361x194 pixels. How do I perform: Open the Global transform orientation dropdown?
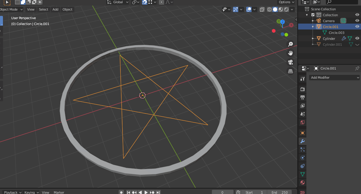pos(117,2)
